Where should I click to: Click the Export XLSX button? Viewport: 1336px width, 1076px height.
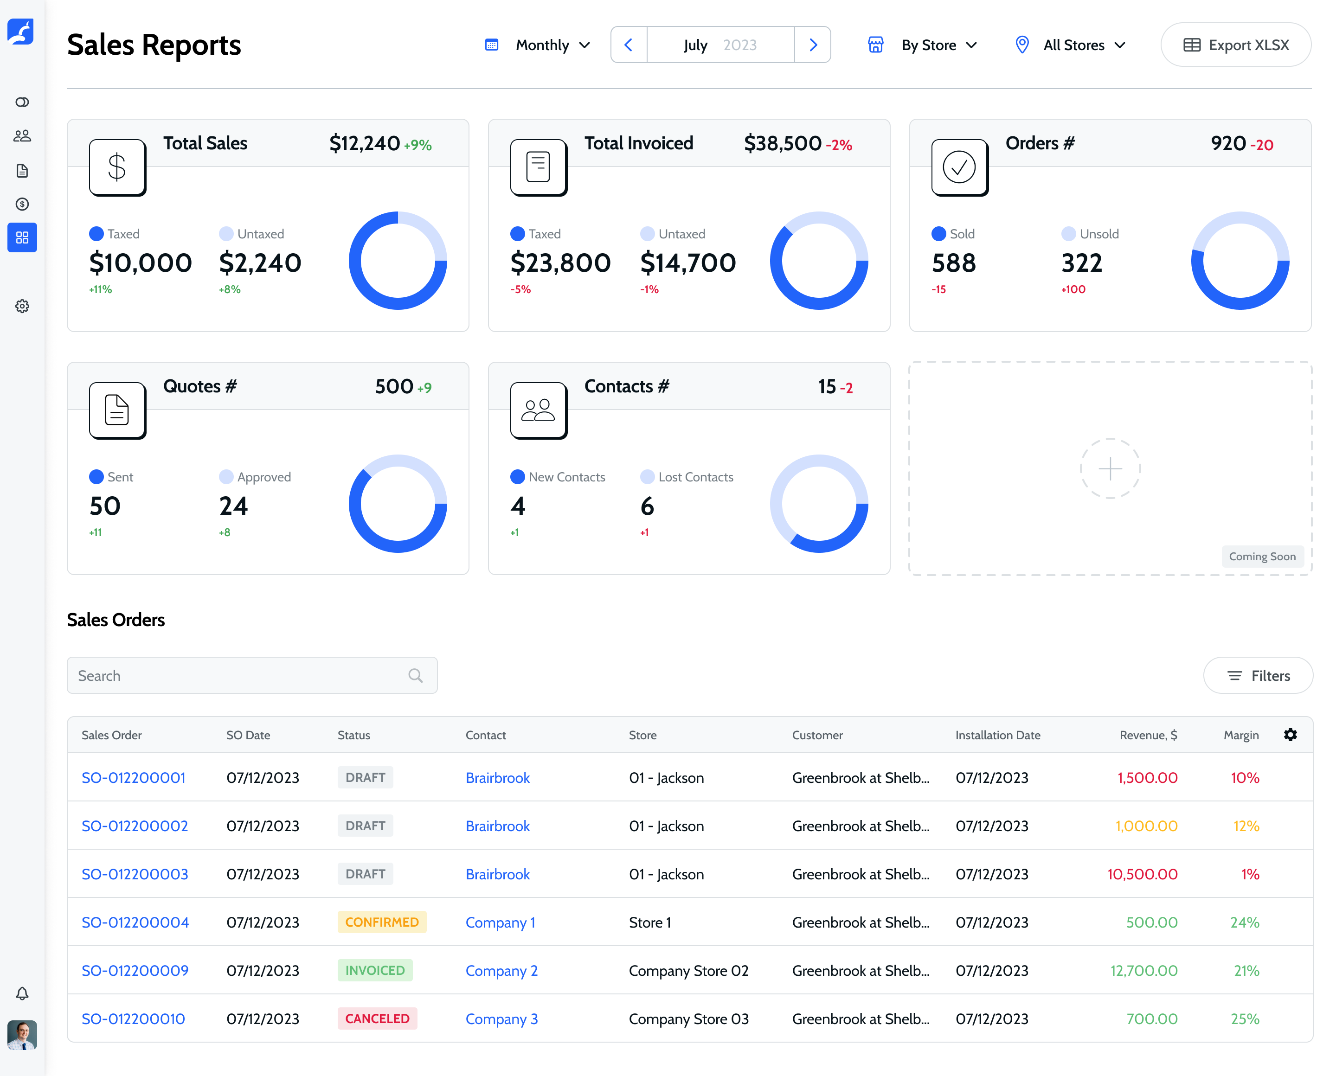coord(1235,45)
